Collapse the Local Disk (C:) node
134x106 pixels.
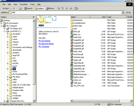(4, 31)
